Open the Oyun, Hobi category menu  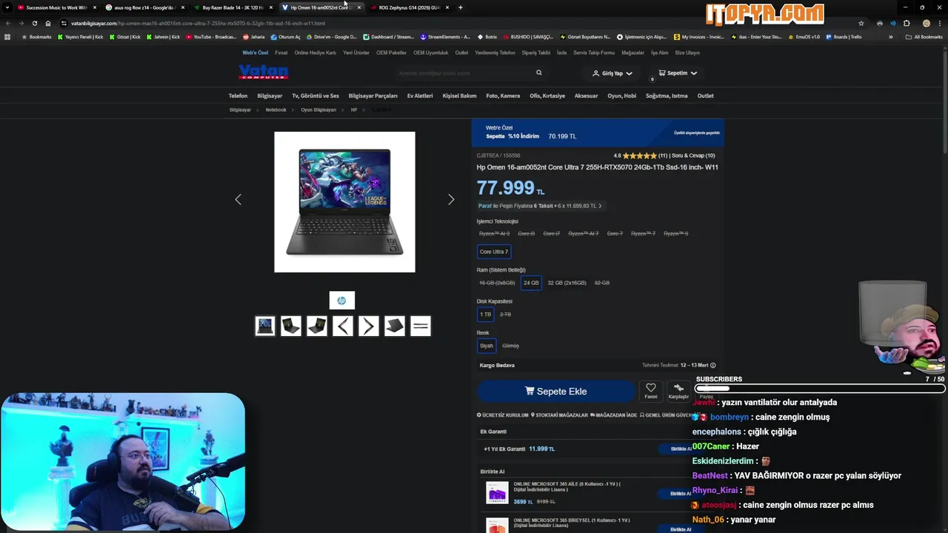click(x=621, y=95)
